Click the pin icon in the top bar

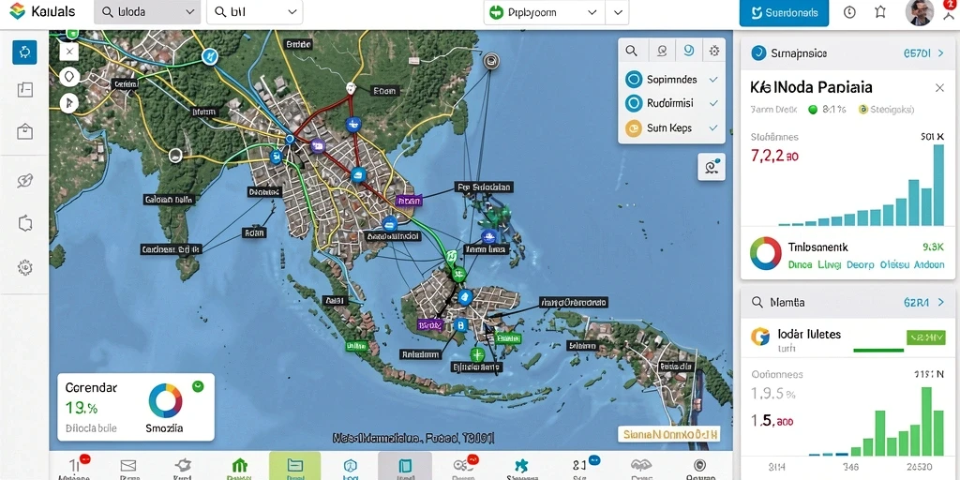879,12
